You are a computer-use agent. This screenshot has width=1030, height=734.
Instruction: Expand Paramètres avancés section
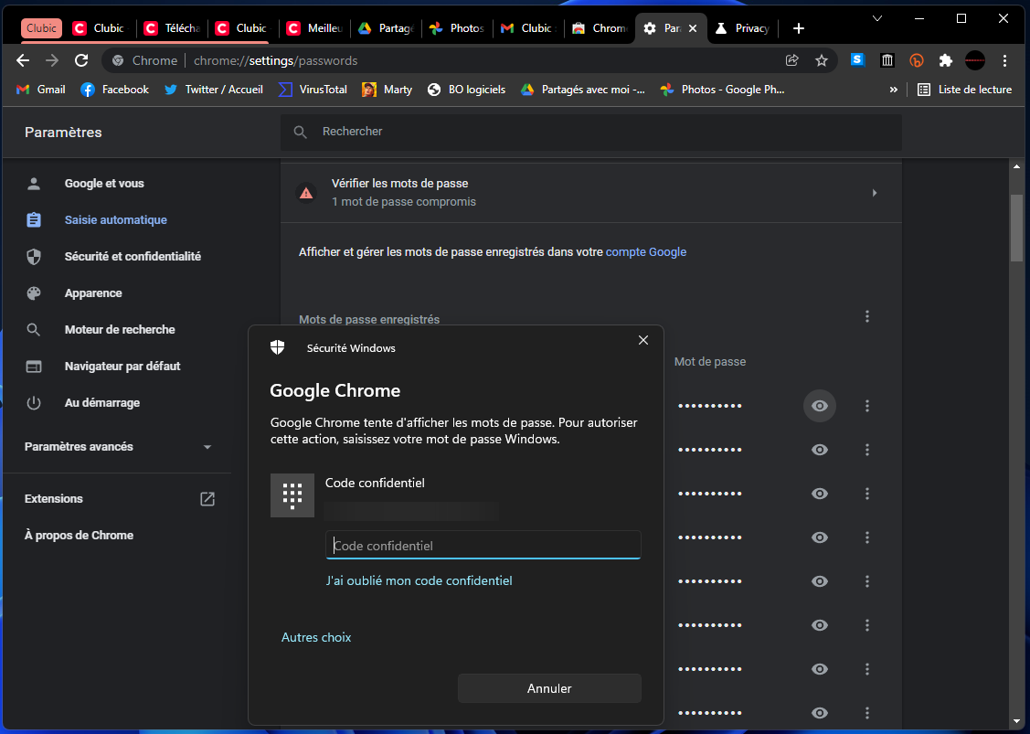click(x=118, y=447)
